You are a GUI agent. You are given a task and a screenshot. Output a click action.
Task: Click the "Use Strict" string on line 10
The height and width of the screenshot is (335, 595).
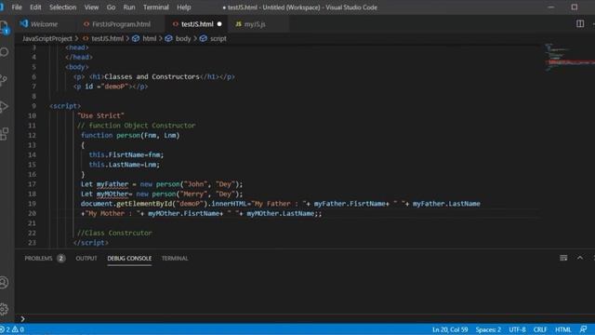(x=101, y=115)
